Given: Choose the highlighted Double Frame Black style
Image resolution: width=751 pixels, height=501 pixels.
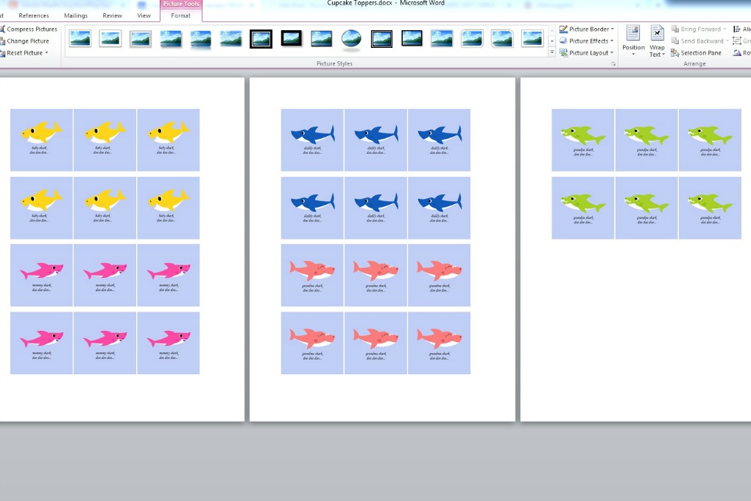Looking at the screenshot, I should 261,39.
